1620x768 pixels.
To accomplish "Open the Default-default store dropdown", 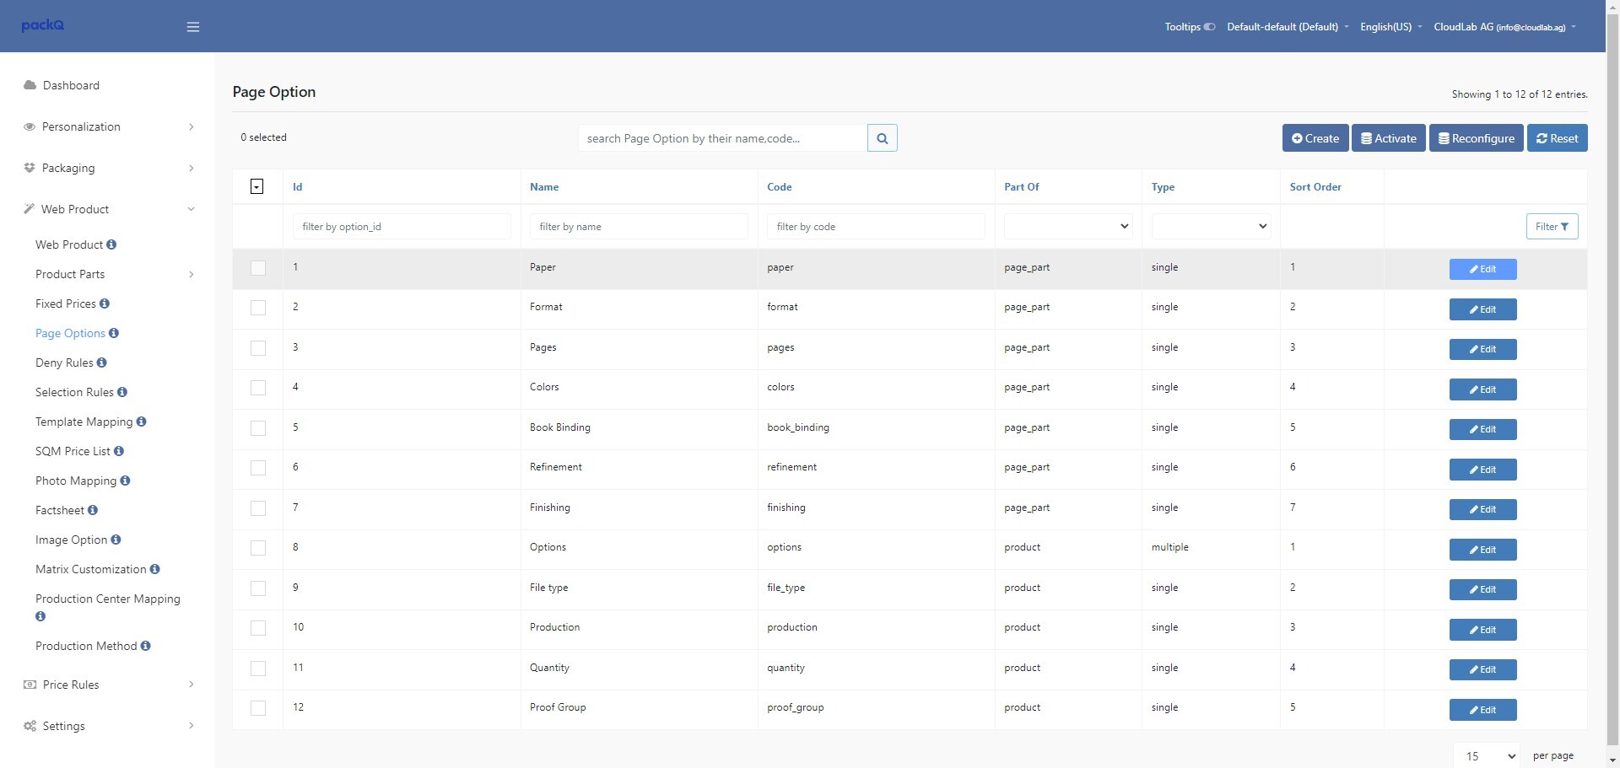I will (1288, 27).
